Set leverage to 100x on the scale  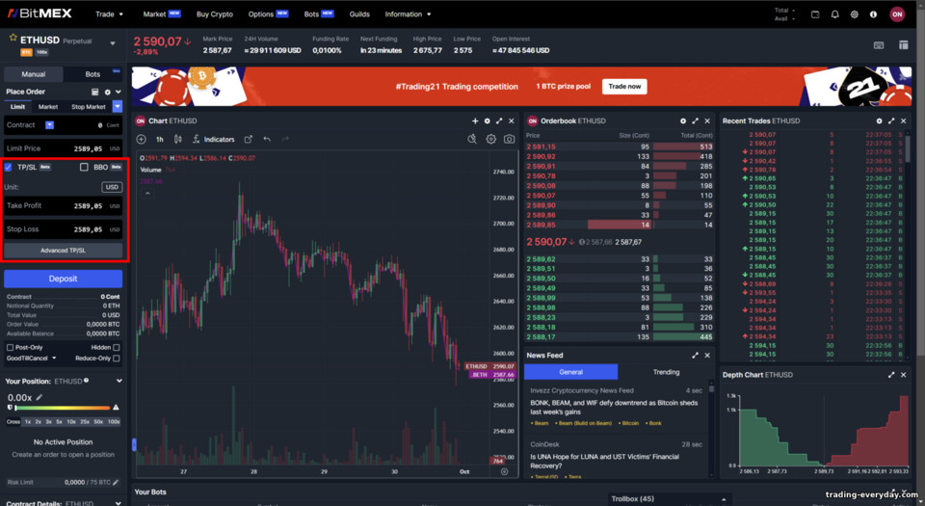coord(114,422)
